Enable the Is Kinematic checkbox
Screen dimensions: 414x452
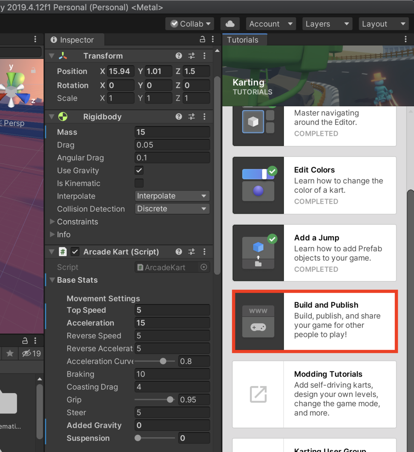(x=139, y=183)
